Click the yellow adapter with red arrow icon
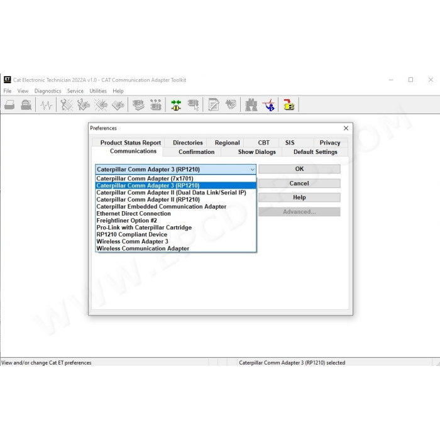 pyautogui.click(x=289, y=105)
